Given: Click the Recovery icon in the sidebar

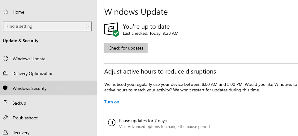Looking at the screenshot, I should tap(5, 132).
